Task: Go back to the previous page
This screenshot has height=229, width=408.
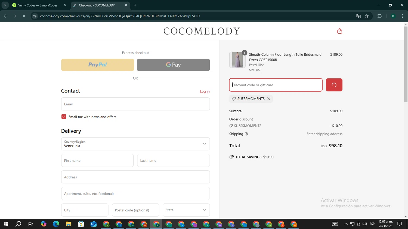Action: pyautogui.click(x=6, y=16)
